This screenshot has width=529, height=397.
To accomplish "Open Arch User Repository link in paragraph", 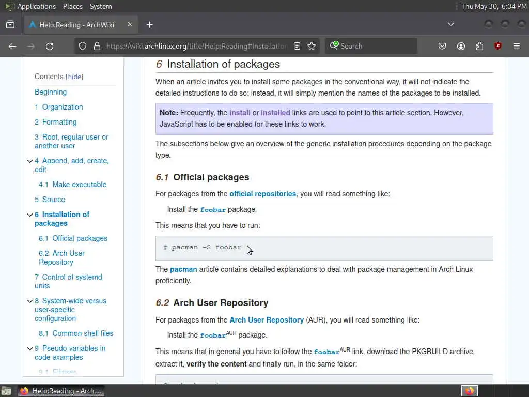I will tap(267, 320).
